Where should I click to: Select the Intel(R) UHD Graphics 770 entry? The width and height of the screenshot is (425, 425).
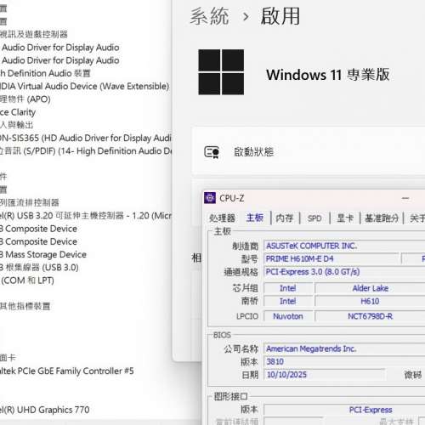click(x=44, y=410)
